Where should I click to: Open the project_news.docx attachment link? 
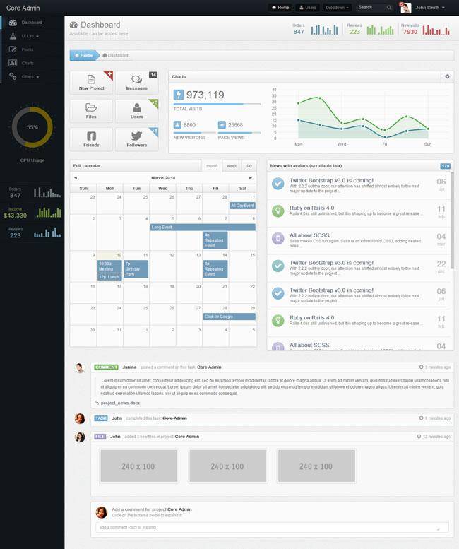(119, 402)
